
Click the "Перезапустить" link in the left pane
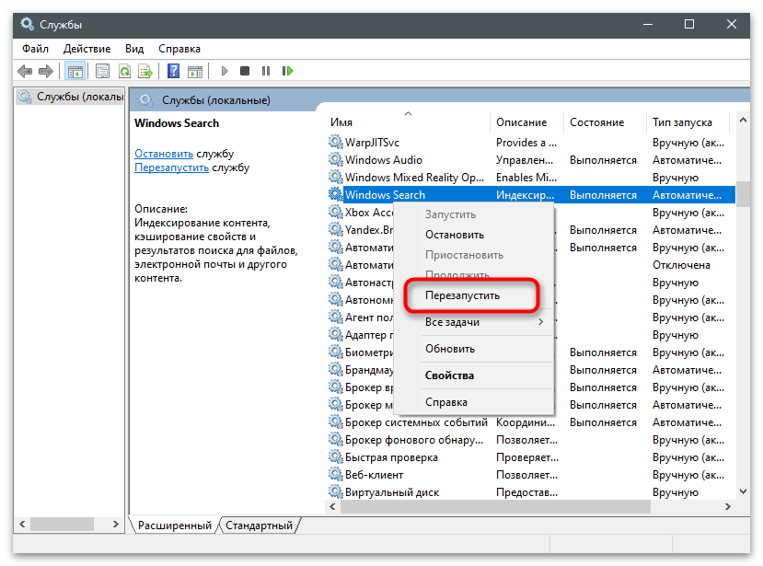click(171, 168)
